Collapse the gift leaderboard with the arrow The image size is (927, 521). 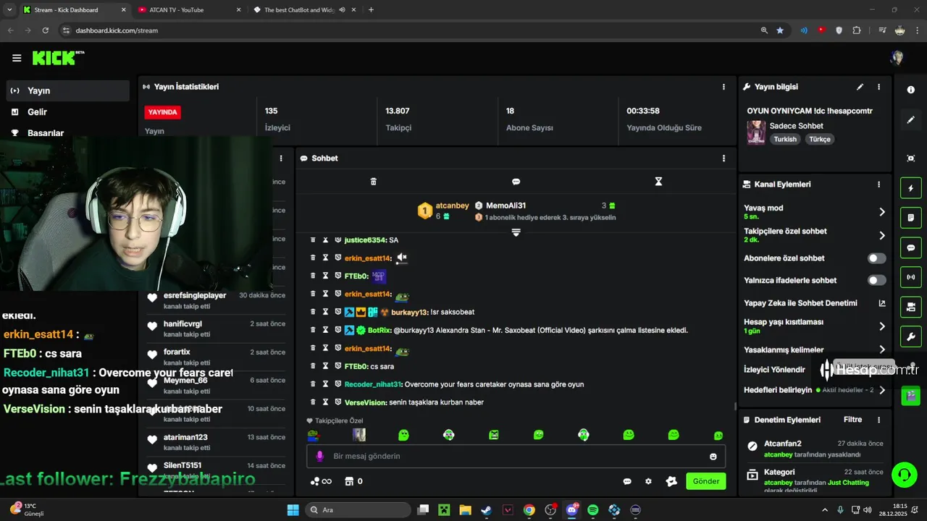tap(516, 232)
